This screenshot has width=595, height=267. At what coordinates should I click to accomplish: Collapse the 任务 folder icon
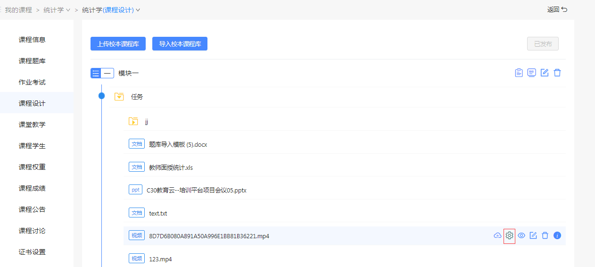119,97
